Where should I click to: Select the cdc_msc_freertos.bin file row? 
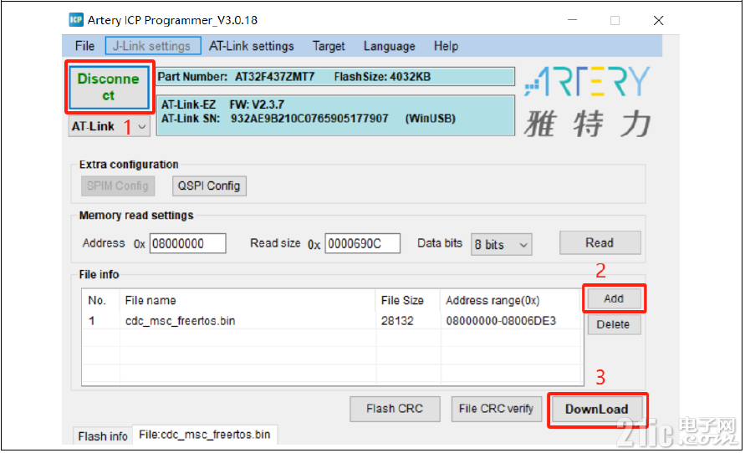(332, 321)
